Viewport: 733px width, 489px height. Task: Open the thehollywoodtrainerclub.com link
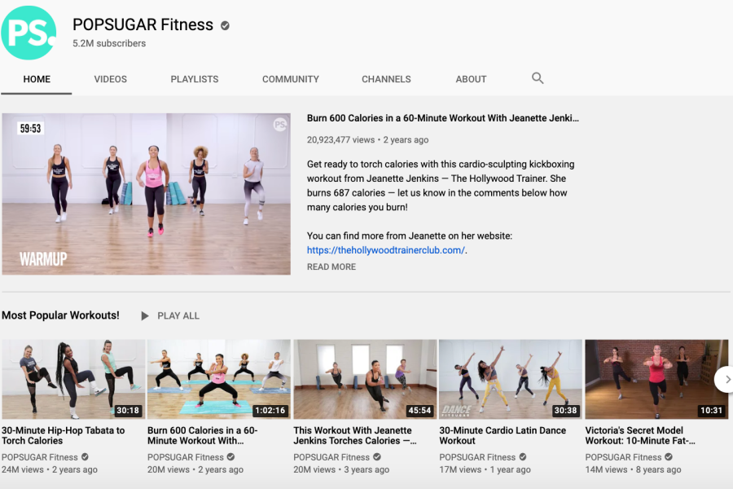point(386,250)
